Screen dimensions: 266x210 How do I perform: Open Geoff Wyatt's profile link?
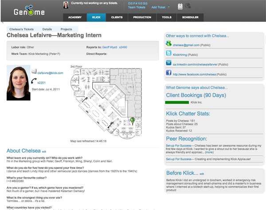click(110, 47)
